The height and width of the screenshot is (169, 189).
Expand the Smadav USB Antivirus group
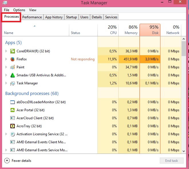6,75
